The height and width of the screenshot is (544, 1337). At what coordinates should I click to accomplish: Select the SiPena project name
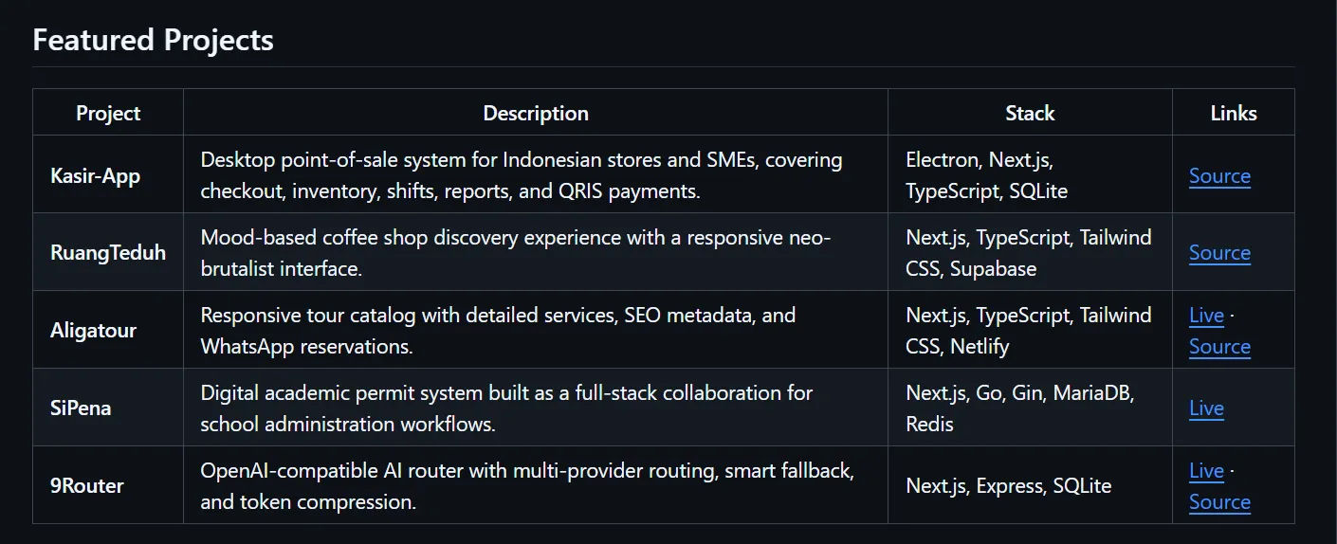click(x=81, y=408)
